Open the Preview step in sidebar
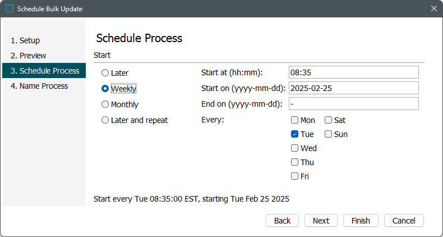443x237 pixels. 28,56
